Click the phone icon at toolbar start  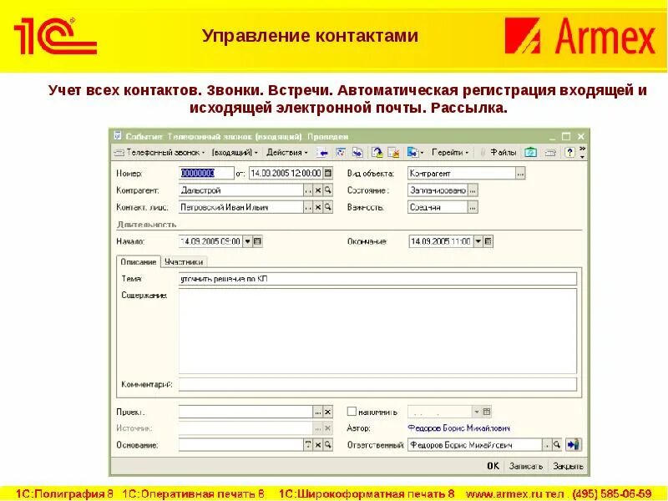click(119, 153)
